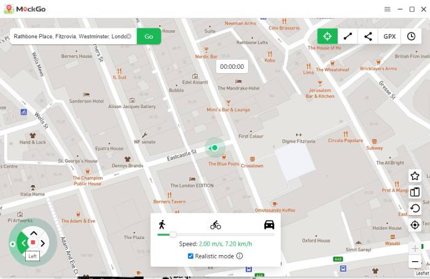This screenshot has height=279, width=430.
Task: Click the Omotesando Koffee label
Action: [x=275, y=210]
